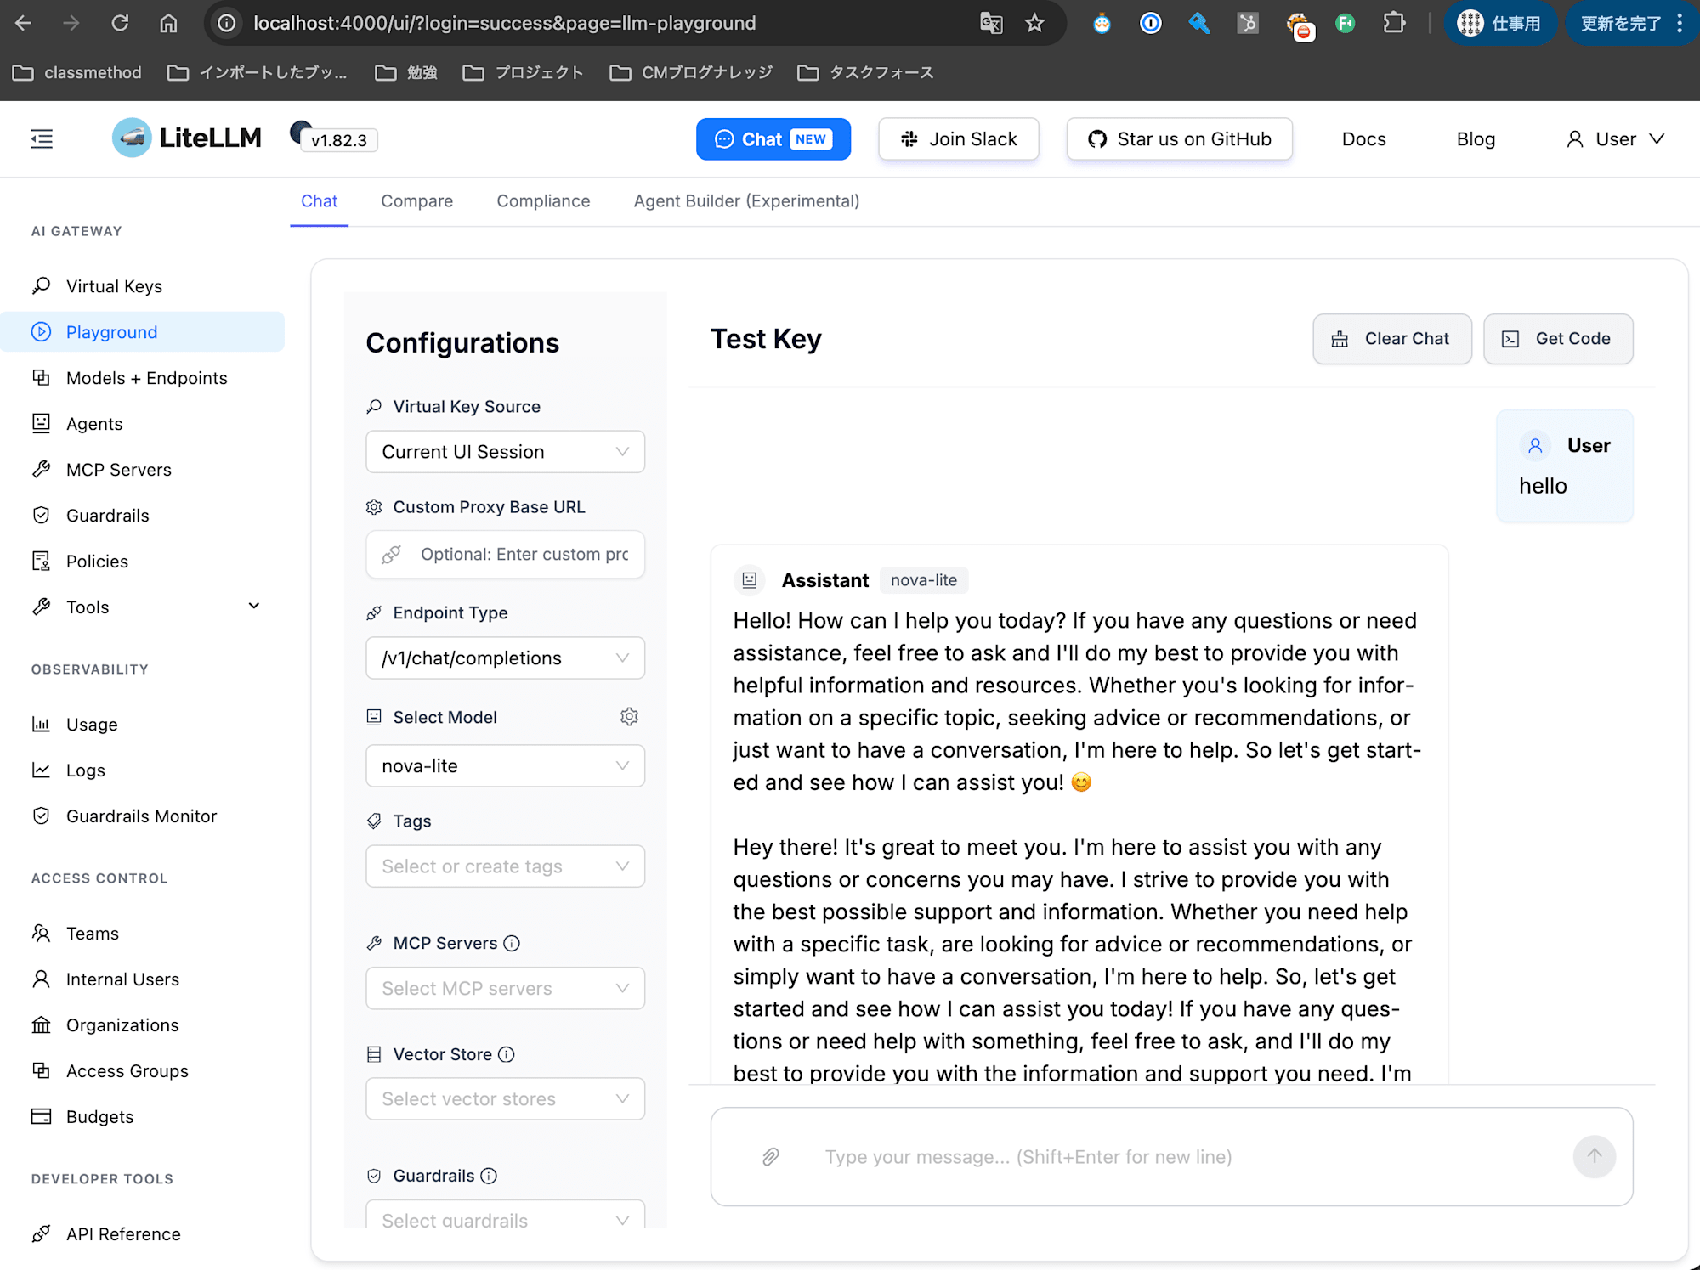Screen dimensions: 1700x1270
Task: Open the User account menu
Action: pyautogui.click(x=1614, y=139)
